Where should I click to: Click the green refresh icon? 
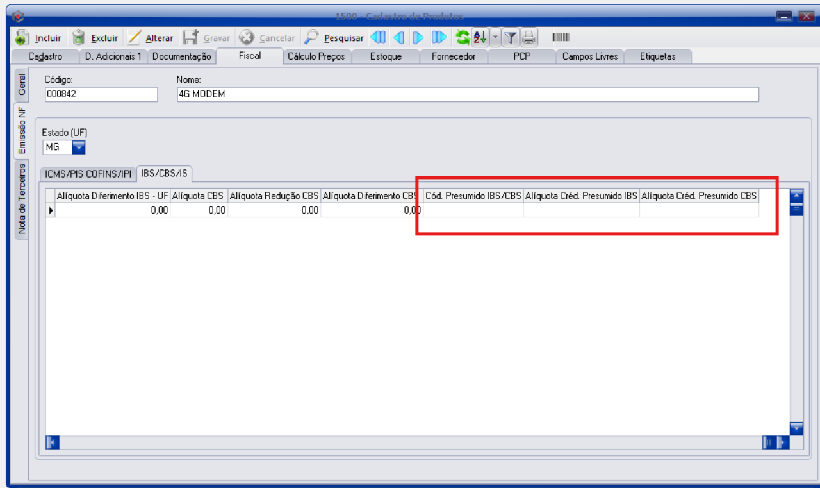(x=463, y=38)
